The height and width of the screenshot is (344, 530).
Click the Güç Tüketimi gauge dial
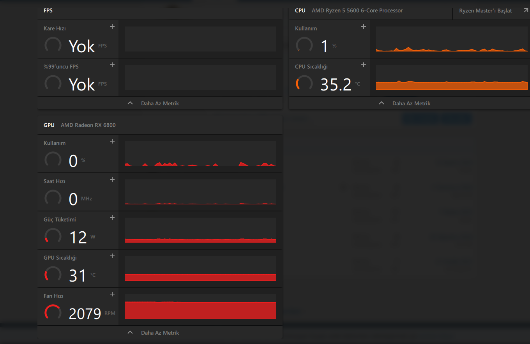point(53,236)
